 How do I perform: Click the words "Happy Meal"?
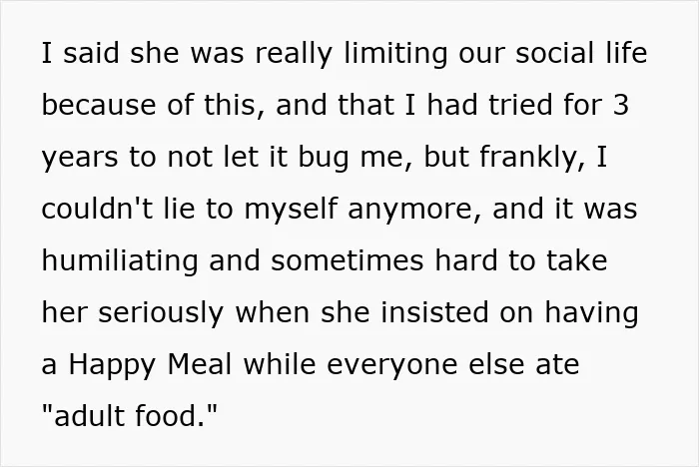point(150,364)
